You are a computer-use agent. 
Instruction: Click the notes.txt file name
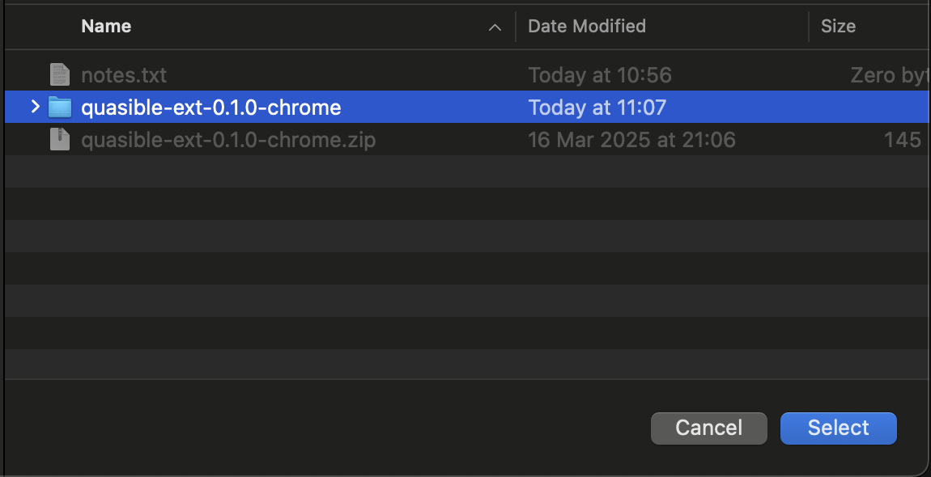tap(124, 75)
